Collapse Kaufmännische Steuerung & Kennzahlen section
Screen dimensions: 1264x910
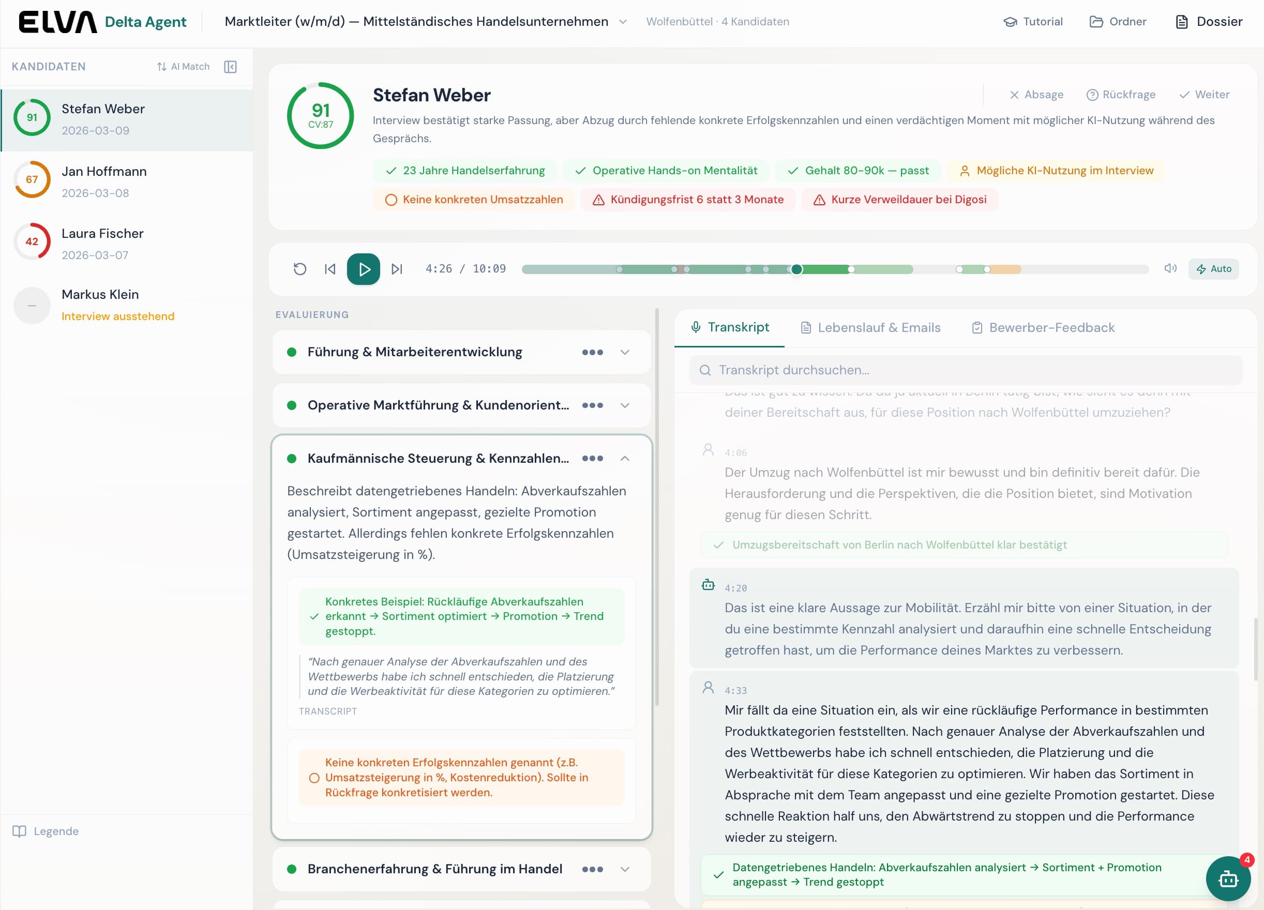click(625, 458)
